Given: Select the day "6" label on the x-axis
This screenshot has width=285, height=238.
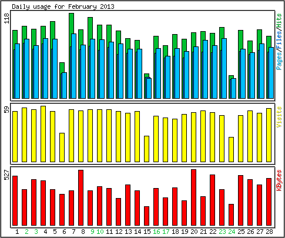Looking at the screenshot, I should [x=64, y=232].
